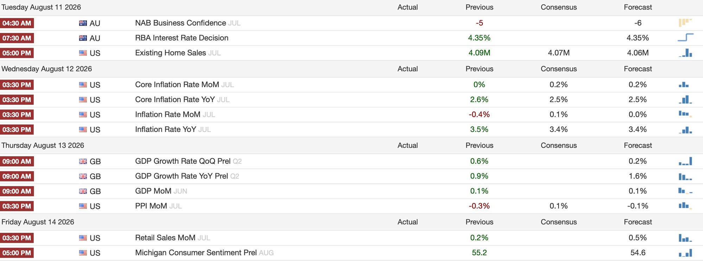Open the Inflation Rate YoY chart icon
703x261 pixels.
tap(685, 129)
